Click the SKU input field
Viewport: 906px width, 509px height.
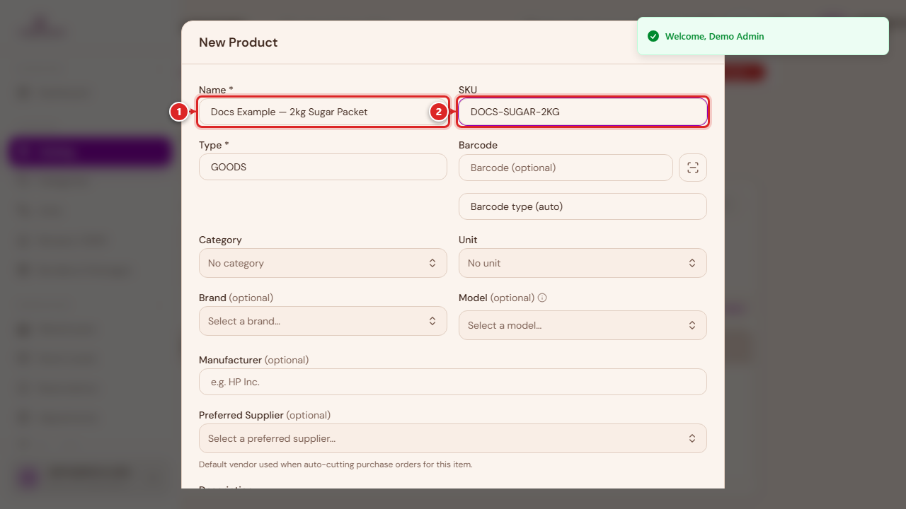[x=583, y=112]
